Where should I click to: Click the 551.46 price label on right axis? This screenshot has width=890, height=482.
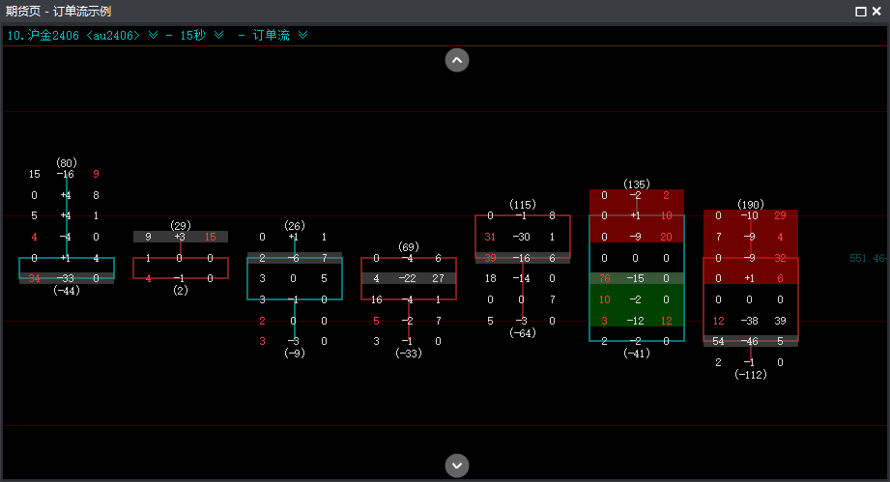click(867, 259)
